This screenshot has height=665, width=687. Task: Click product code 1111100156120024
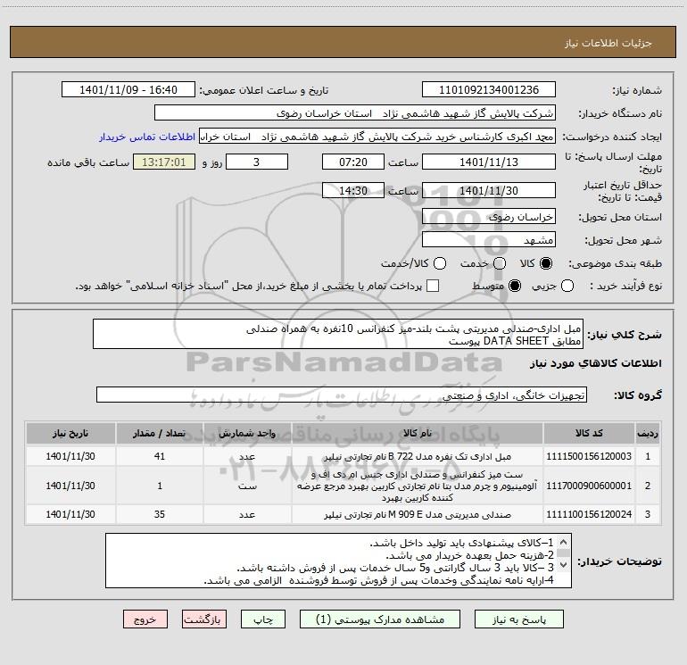point(589,514)
